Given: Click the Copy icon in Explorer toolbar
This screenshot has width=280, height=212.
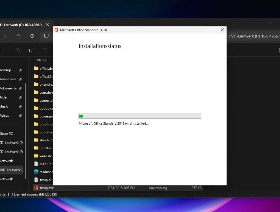Looking at the screenshot, I should (x=31, y=50).
